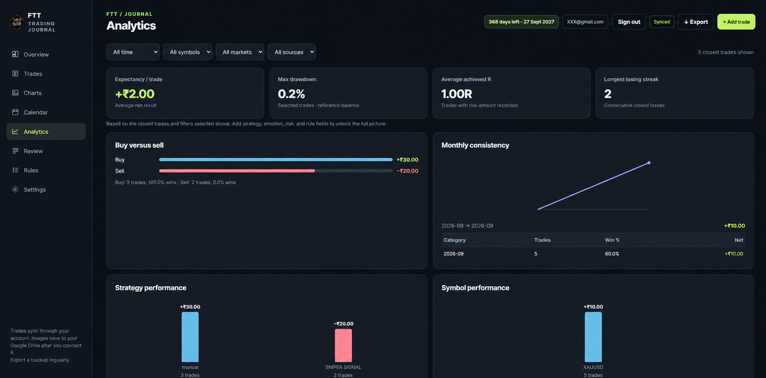Click the monthly consistency line endpoint
The image size is (766, 378).
click(x=649, y=163)
